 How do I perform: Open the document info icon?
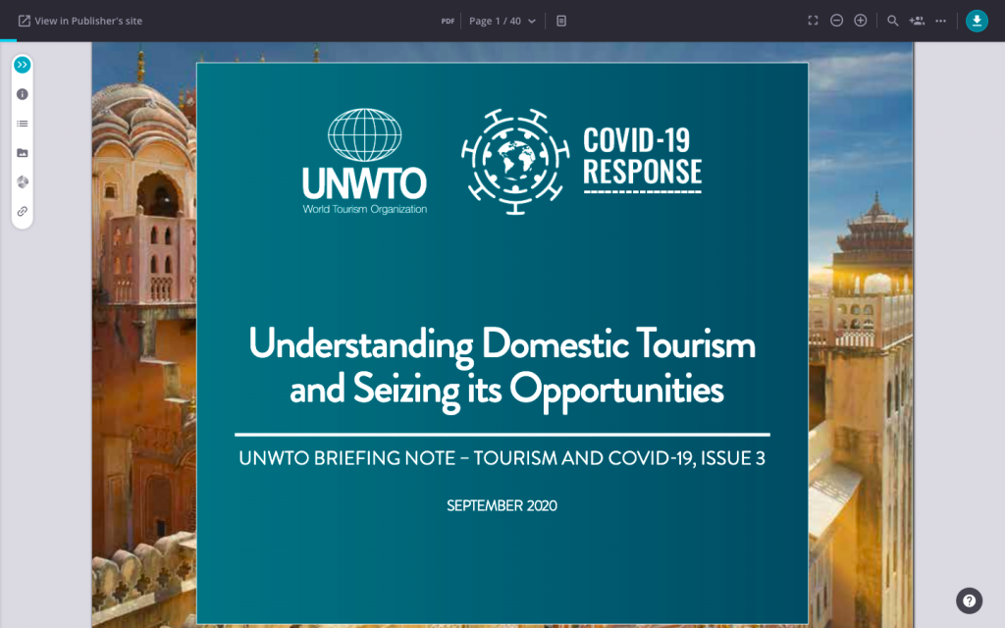click(x=23, y=94)
